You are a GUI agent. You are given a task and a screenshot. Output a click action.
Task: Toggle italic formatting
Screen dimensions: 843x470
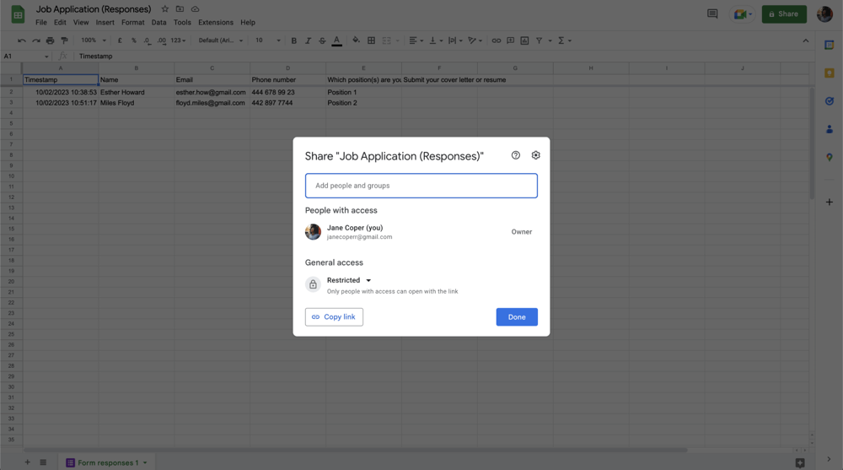tap(308, 41)
